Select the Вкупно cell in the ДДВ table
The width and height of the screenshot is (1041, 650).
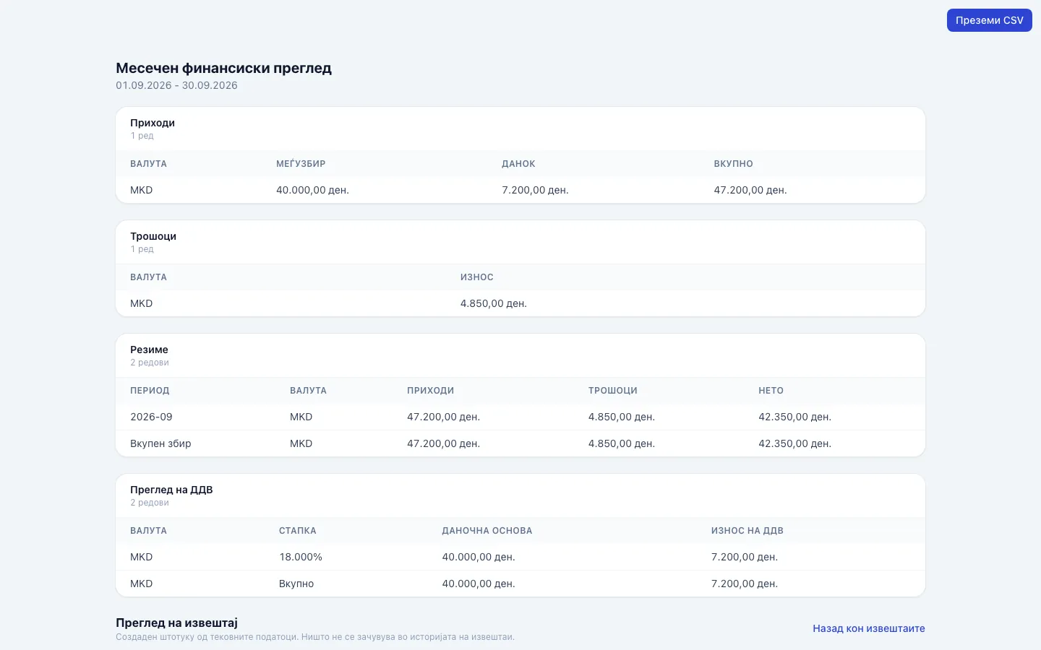click(x=296, y=584)
